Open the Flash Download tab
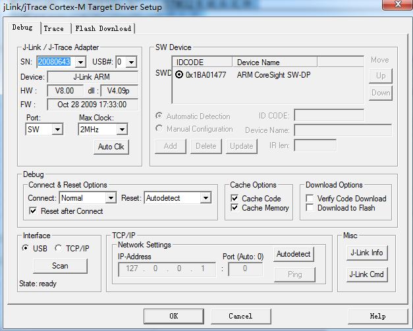 click(103, 28)
